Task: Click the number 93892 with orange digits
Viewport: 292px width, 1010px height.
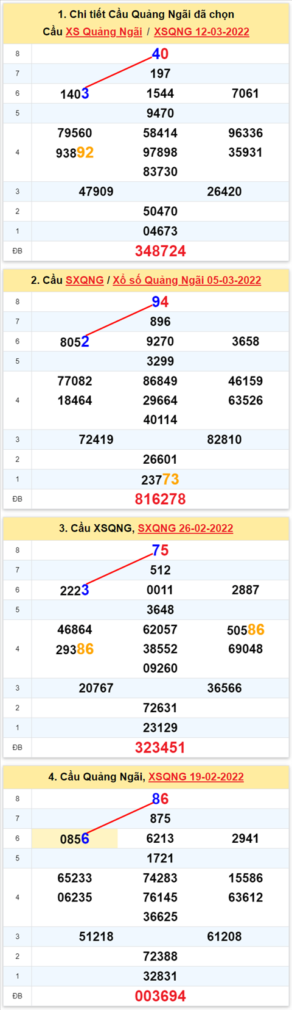Action: point(75,153)
